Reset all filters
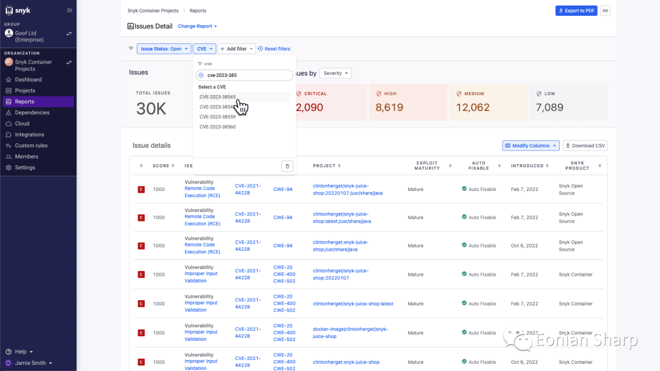 pos(274,49)
